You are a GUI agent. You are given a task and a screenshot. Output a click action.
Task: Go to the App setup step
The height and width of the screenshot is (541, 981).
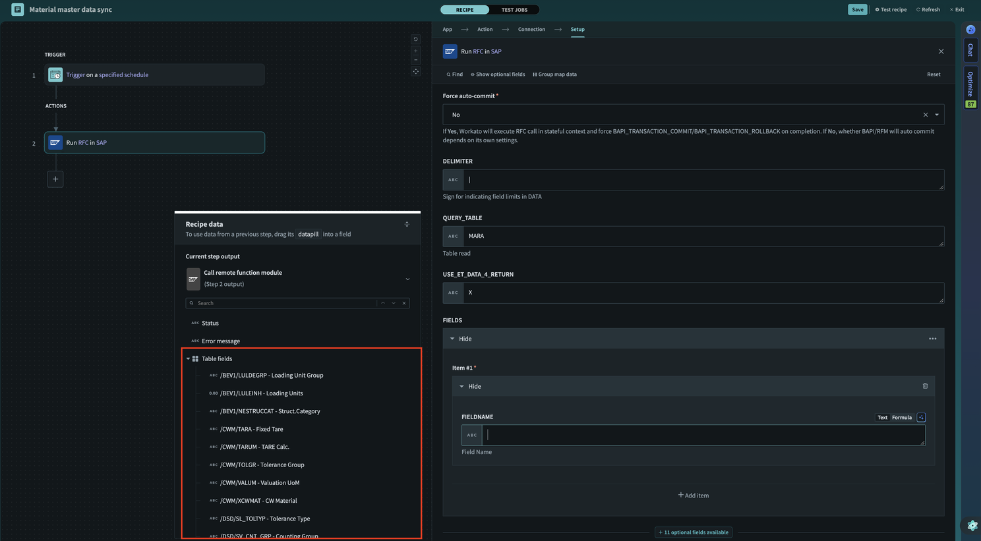448,30
